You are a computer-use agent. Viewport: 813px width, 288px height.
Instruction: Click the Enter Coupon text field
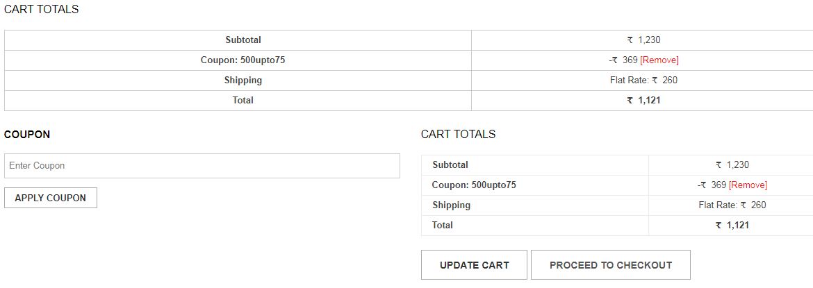pyautogui.click(x=202, y=166)
